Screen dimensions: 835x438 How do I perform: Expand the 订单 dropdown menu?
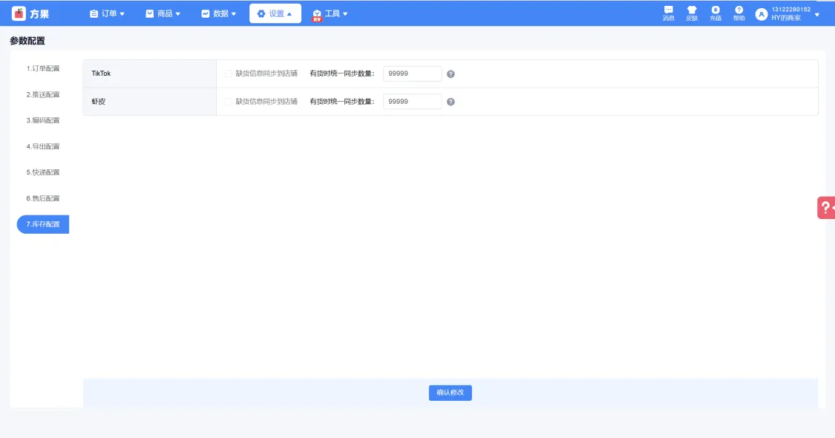(107, 13)
